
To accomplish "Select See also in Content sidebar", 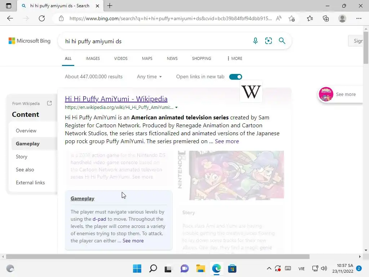I will [25, 170].
